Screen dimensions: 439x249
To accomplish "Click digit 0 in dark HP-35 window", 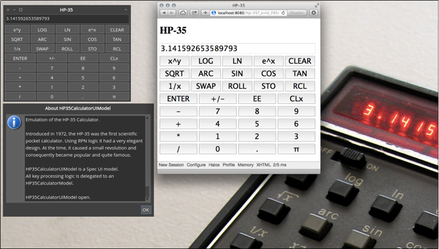I will coord(52,96).
